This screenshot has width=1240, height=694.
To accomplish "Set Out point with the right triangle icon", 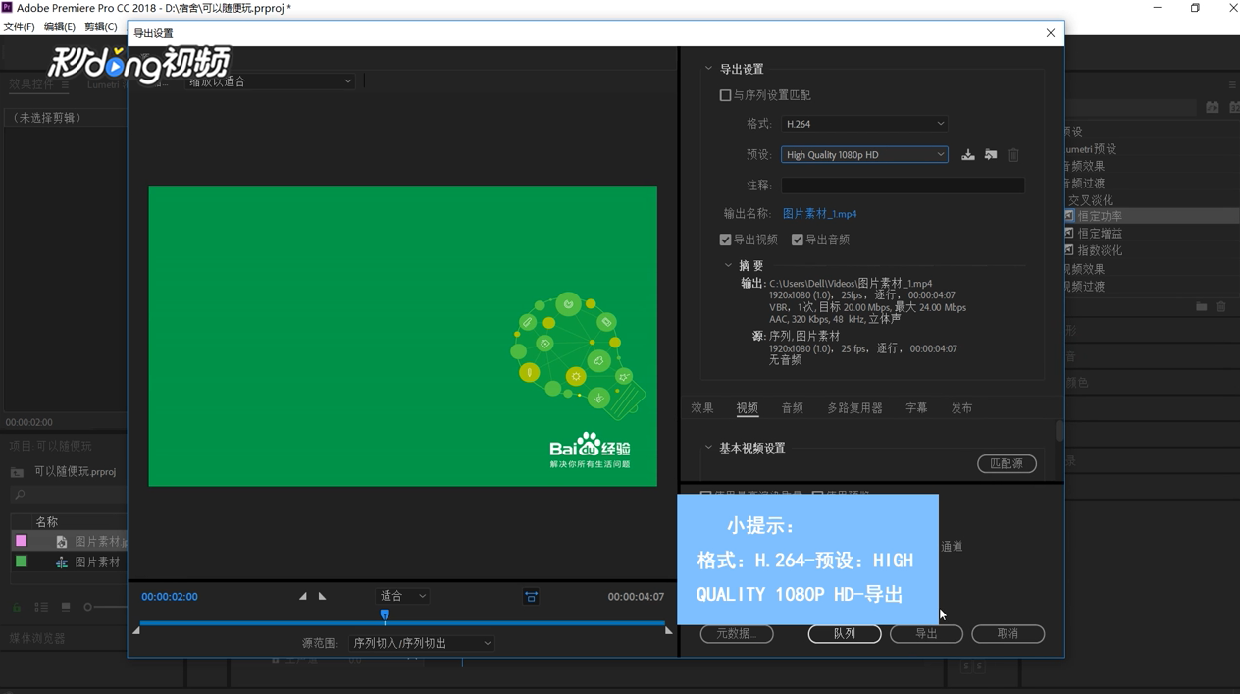I will point(322,596).
